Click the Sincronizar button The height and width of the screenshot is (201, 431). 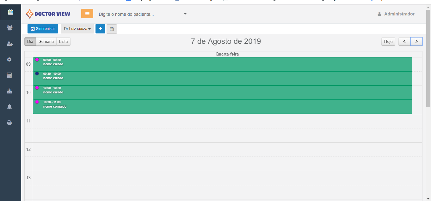click(43, 29)
